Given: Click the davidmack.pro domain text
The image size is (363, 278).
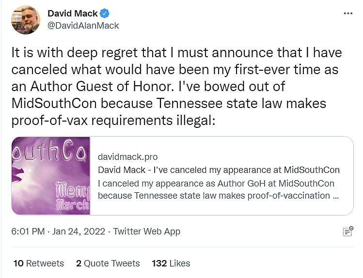Looking at the screenshot, I should tap(127, 157).
